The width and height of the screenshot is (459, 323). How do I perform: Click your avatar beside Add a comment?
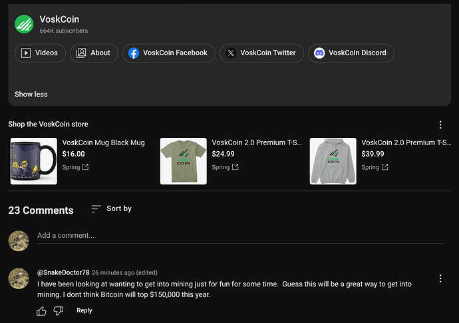(19, 241)
